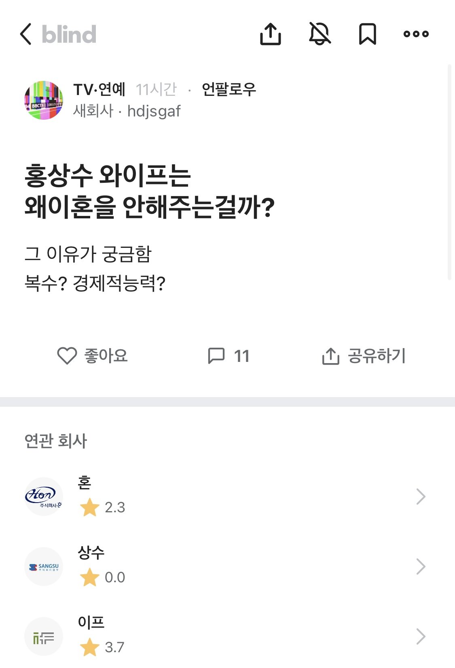
Task: Click the Hon company logo icon
Action: tap(44, 497)
